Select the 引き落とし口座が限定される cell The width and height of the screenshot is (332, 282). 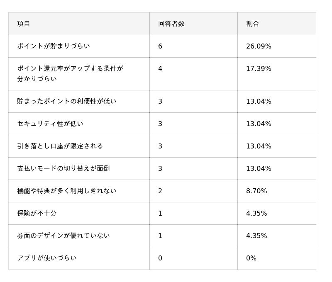pos(60,146)
